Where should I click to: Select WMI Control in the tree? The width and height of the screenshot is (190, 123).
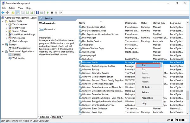[19, 58]
